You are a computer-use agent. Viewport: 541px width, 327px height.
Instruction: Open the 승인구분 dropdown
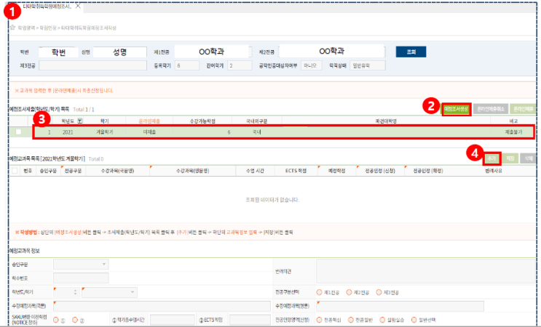click(81, 265)
